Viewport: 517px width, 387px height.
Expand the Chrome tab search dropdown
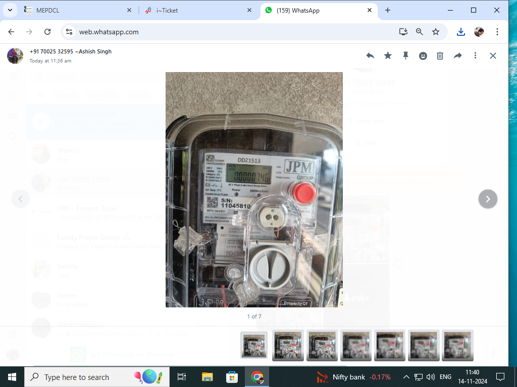point(10,10)
